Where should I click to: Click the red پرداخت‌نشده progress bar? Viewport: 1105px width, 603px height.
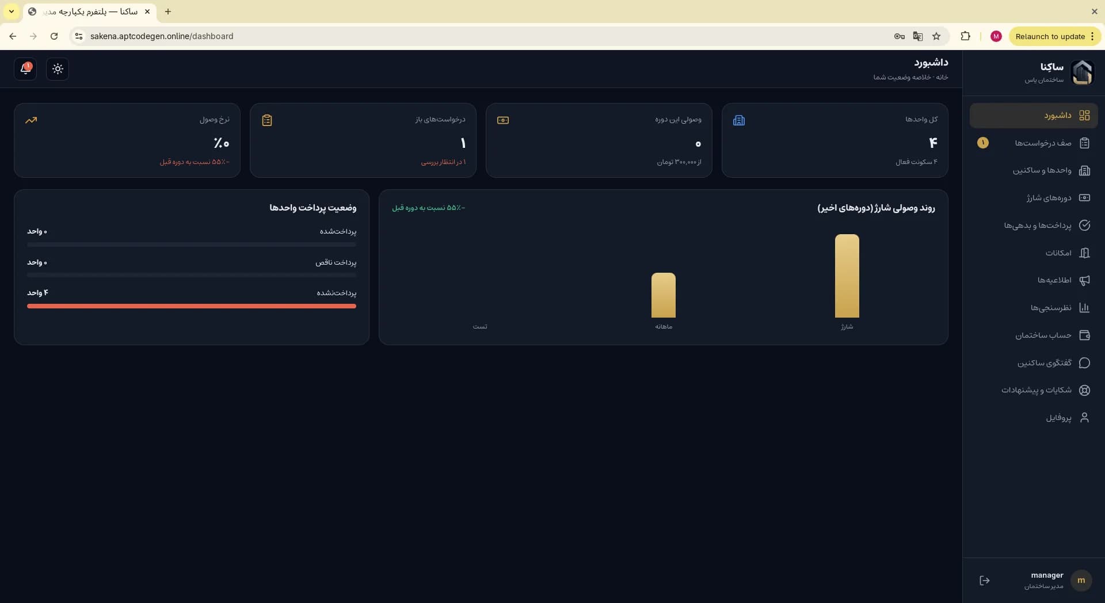[x=192, y=306]
